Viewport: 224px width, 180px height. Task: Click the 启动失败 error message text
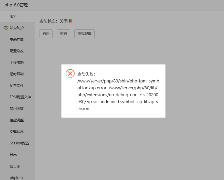pyautogui.click(x=118, y=91)
